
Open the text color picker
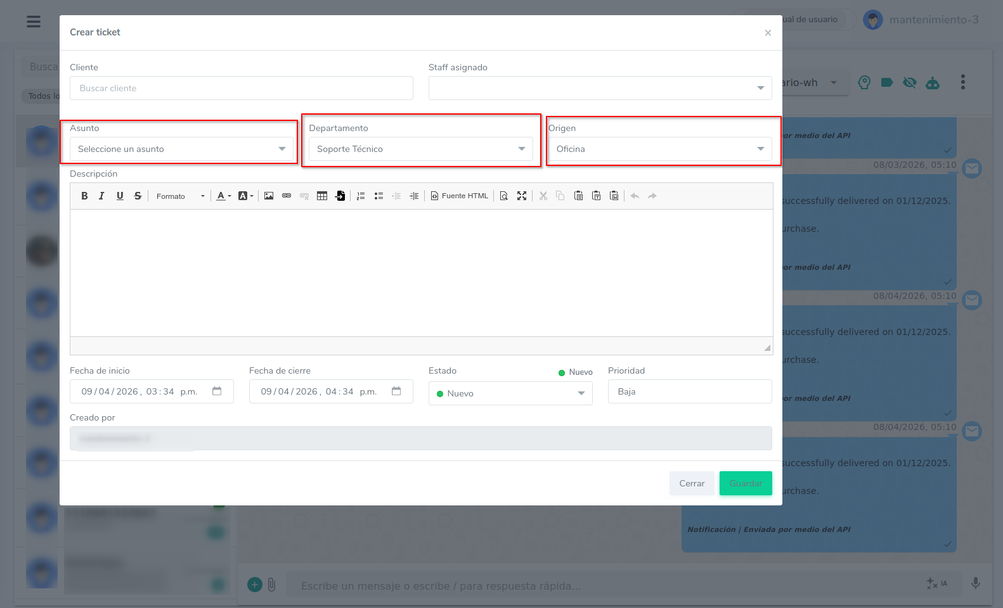[224, 196]
